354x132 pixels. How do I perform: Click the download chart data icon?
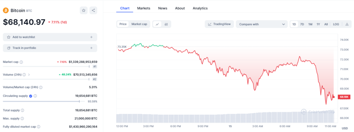pos(347,24)
